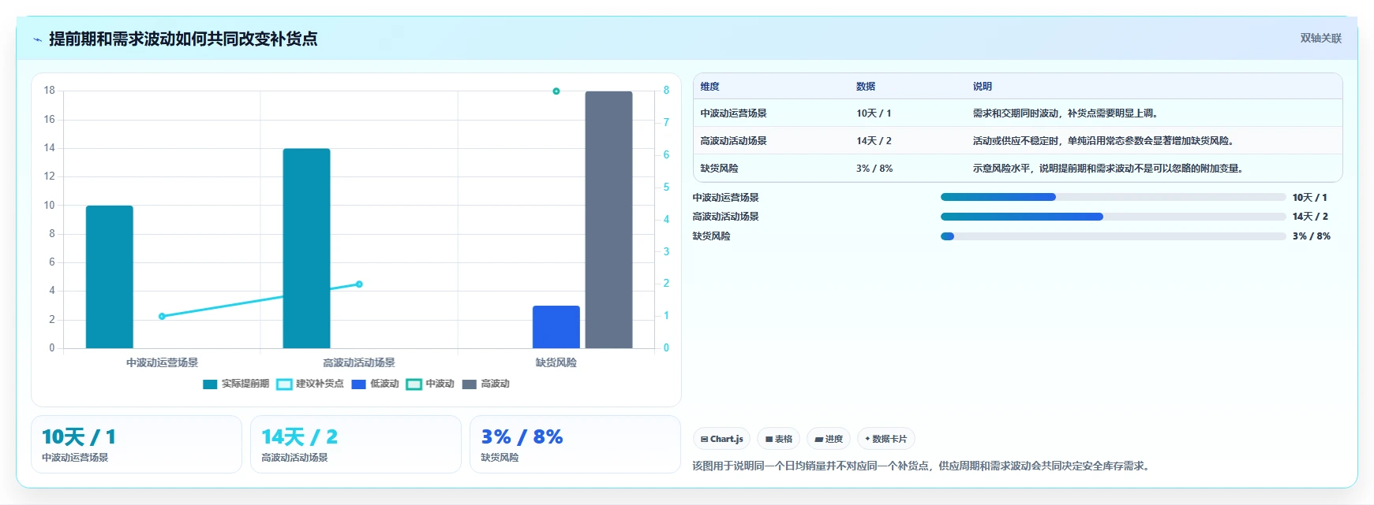The height and width of the screenshot is (505, 1374).
Task: Open the 10天 / 1 data card
Action: pyautogui.click(x=137, y=444)
